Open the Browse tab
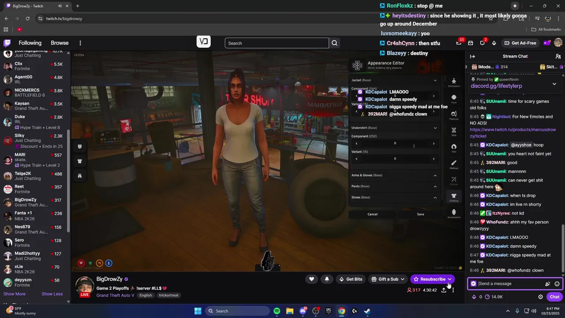Screen dimensions: 565x318 point(60,43)
